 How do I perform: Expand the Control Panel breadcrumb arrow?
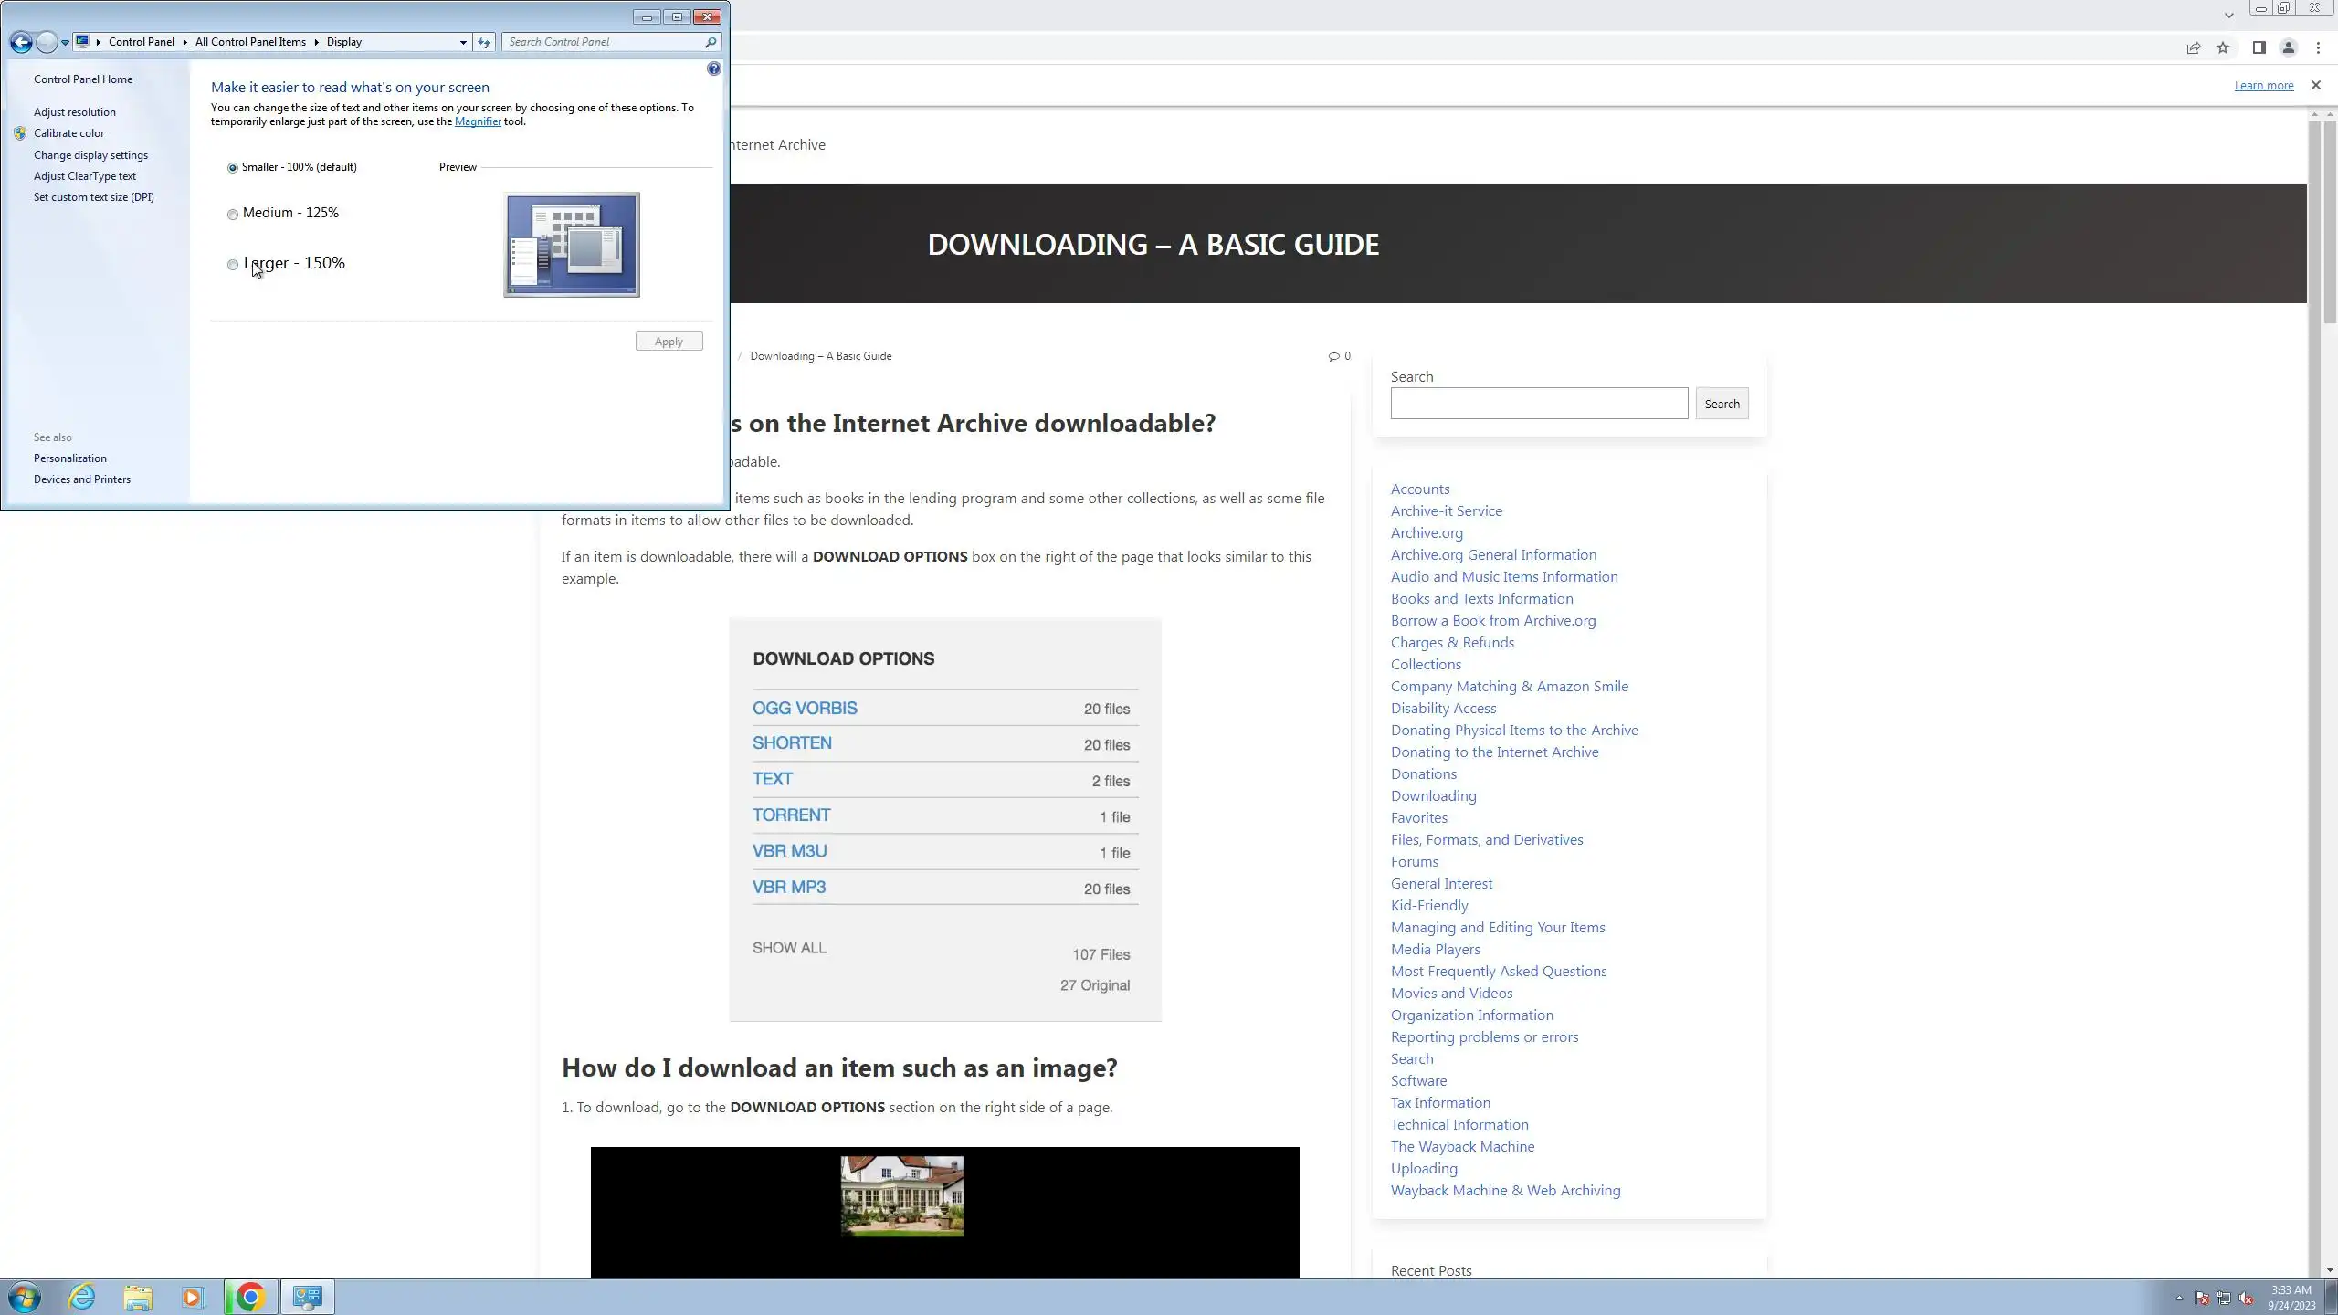click(184, 42)
